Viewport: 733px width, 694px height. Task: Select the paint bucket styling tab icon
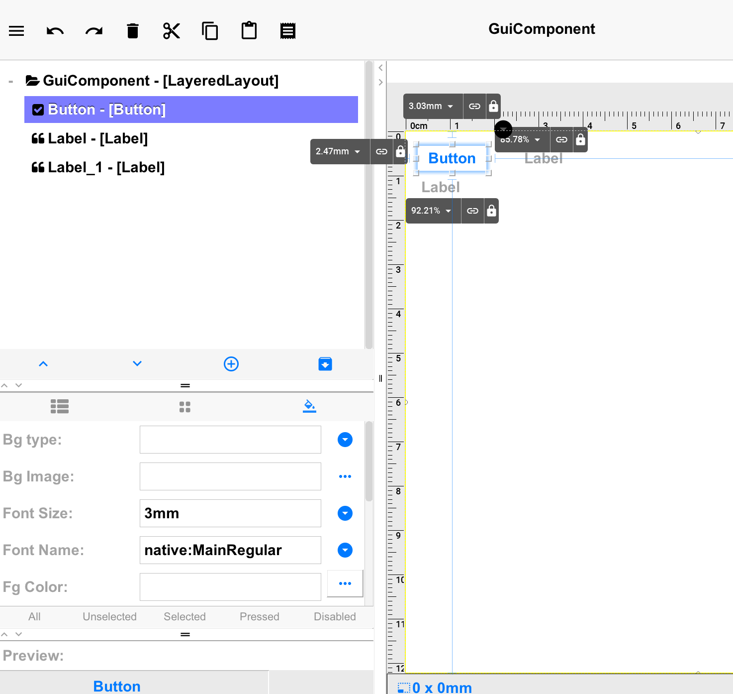coord(309,406)
